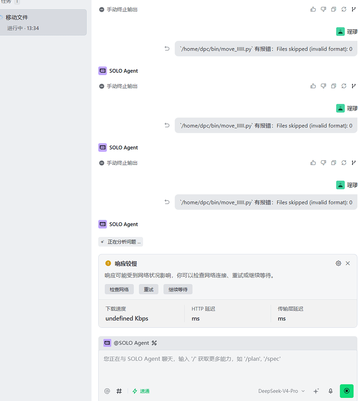Insert a mention with the @ icon
Image resolution: width=359 pixels, height=401 pixels.
(x=107, y=391)
